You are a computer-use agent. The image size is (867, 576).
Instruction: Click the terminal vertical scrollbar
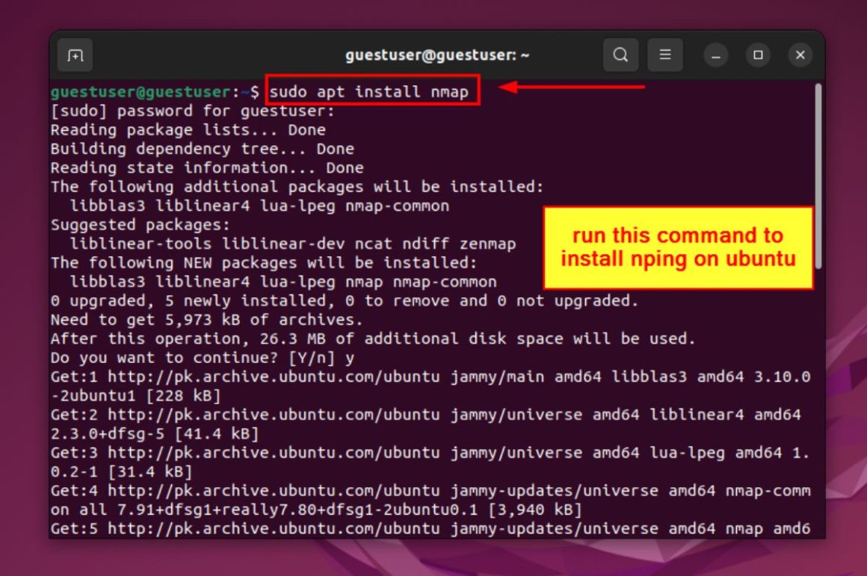tap(818, 176)
